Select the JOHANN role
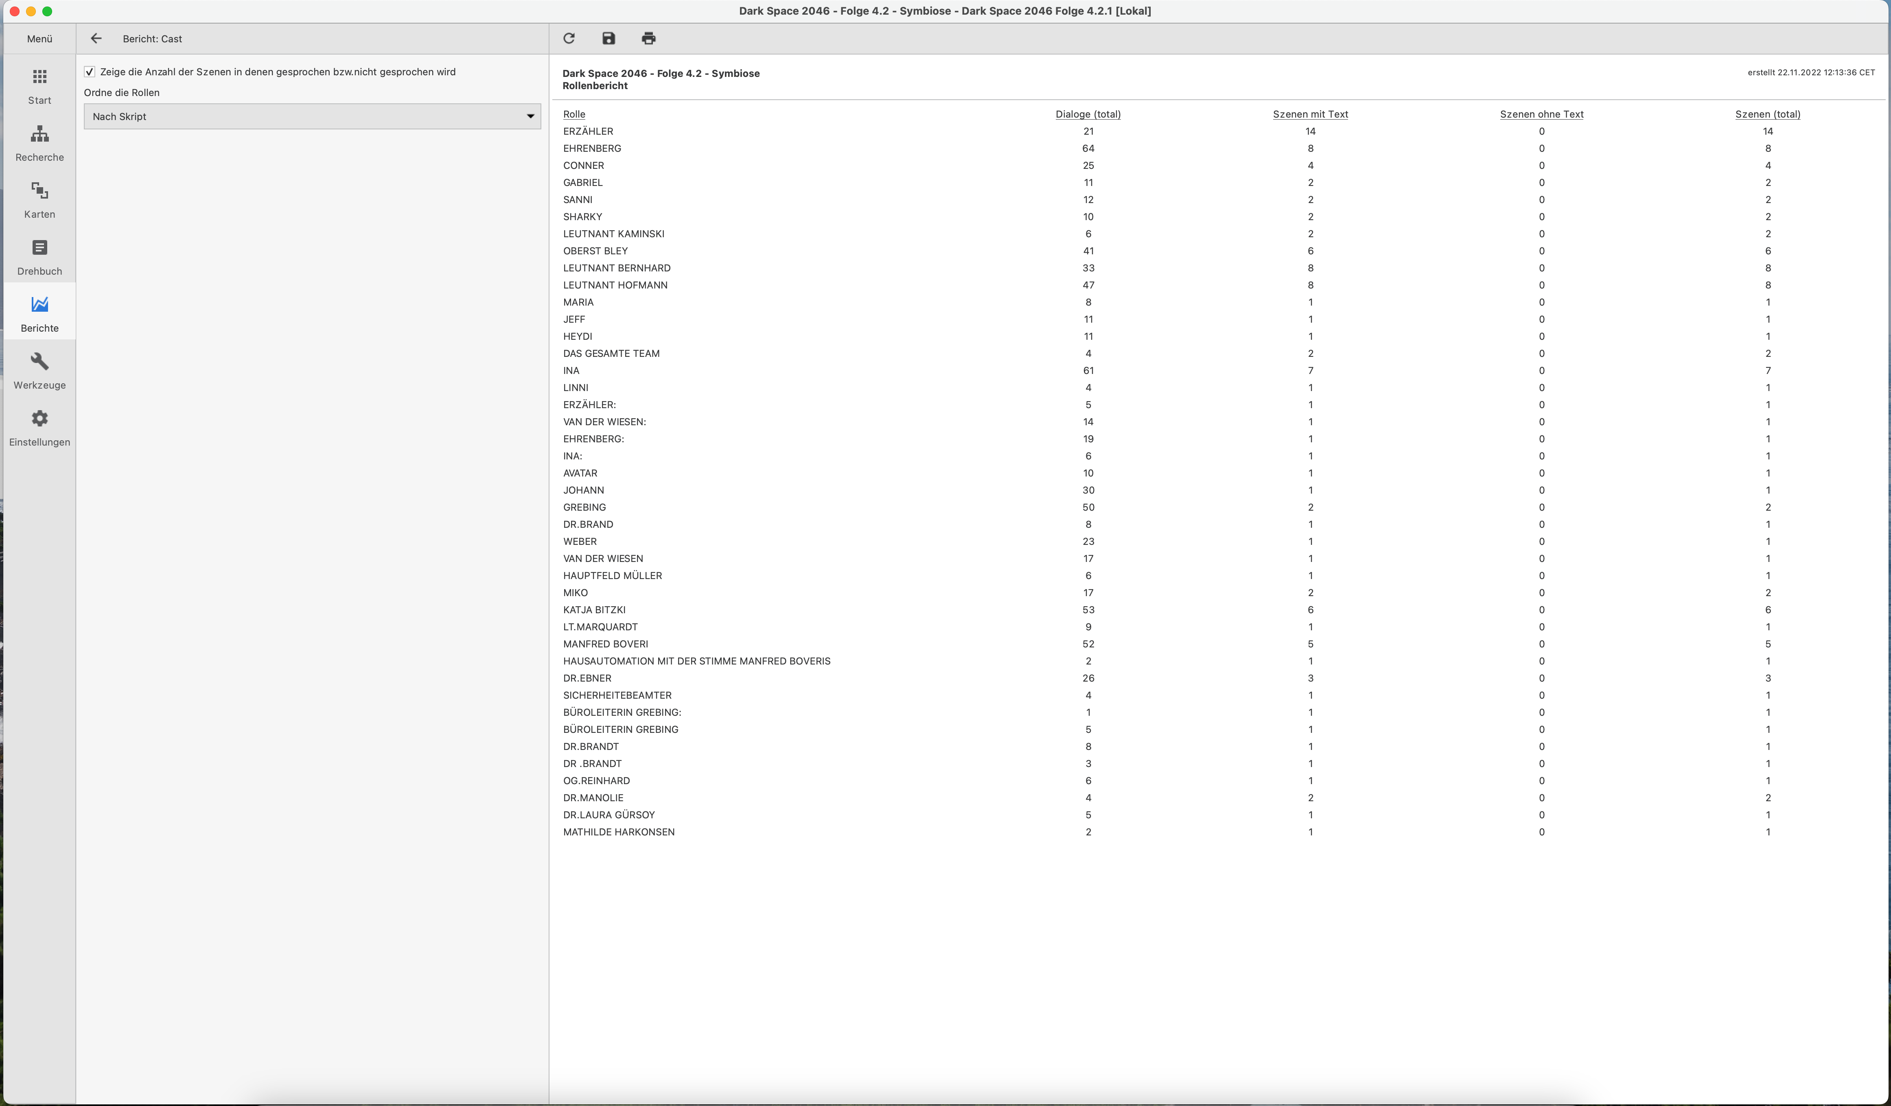The width and height of the screenshot is (1891, 1106). pyautogui.click(x=583, y=491)
